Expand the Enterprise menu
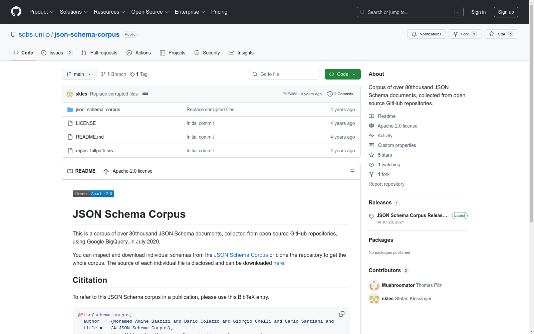 [190, 12]
